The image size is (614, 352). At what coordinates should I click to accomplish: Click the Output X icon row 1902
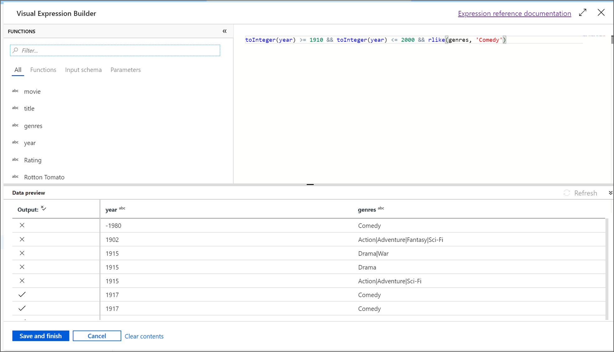click(x=22, y=239)
